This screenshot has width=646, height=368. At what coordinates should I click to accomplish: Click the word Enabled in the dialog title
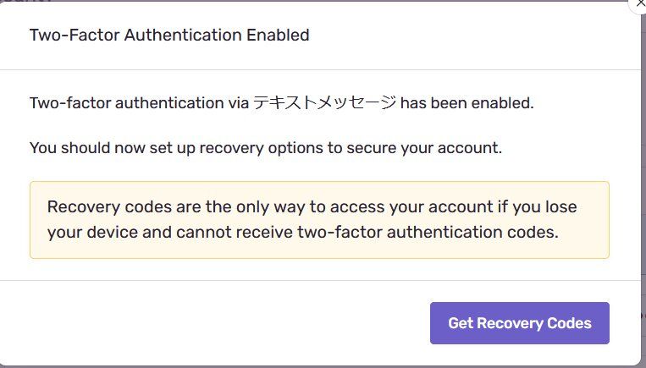[x=278, y=36]
